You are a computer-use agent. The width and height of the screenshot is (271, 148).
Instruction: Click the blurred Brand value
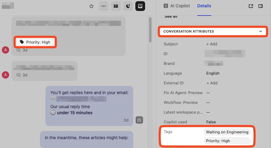click(214, 63)
